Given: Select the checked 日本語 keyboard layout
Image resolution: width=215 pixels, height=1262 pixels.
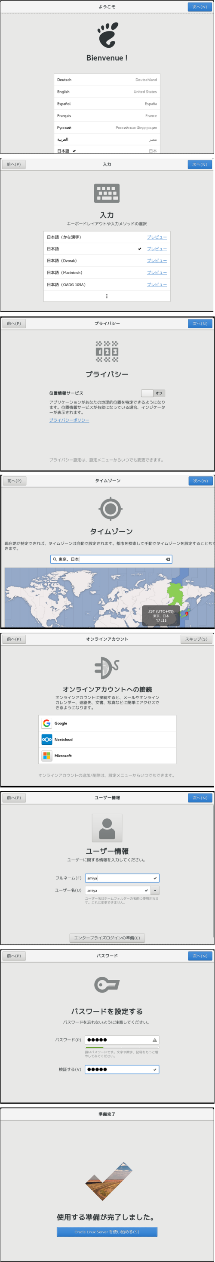Looking at the screenshot, I should tap(107, 249).
